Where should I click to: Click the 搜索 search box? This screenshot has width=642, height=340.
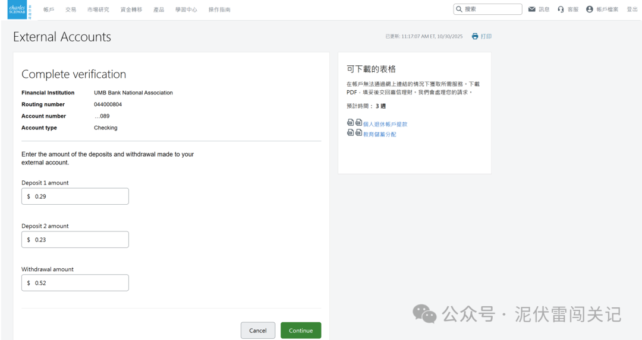(487, 9)
